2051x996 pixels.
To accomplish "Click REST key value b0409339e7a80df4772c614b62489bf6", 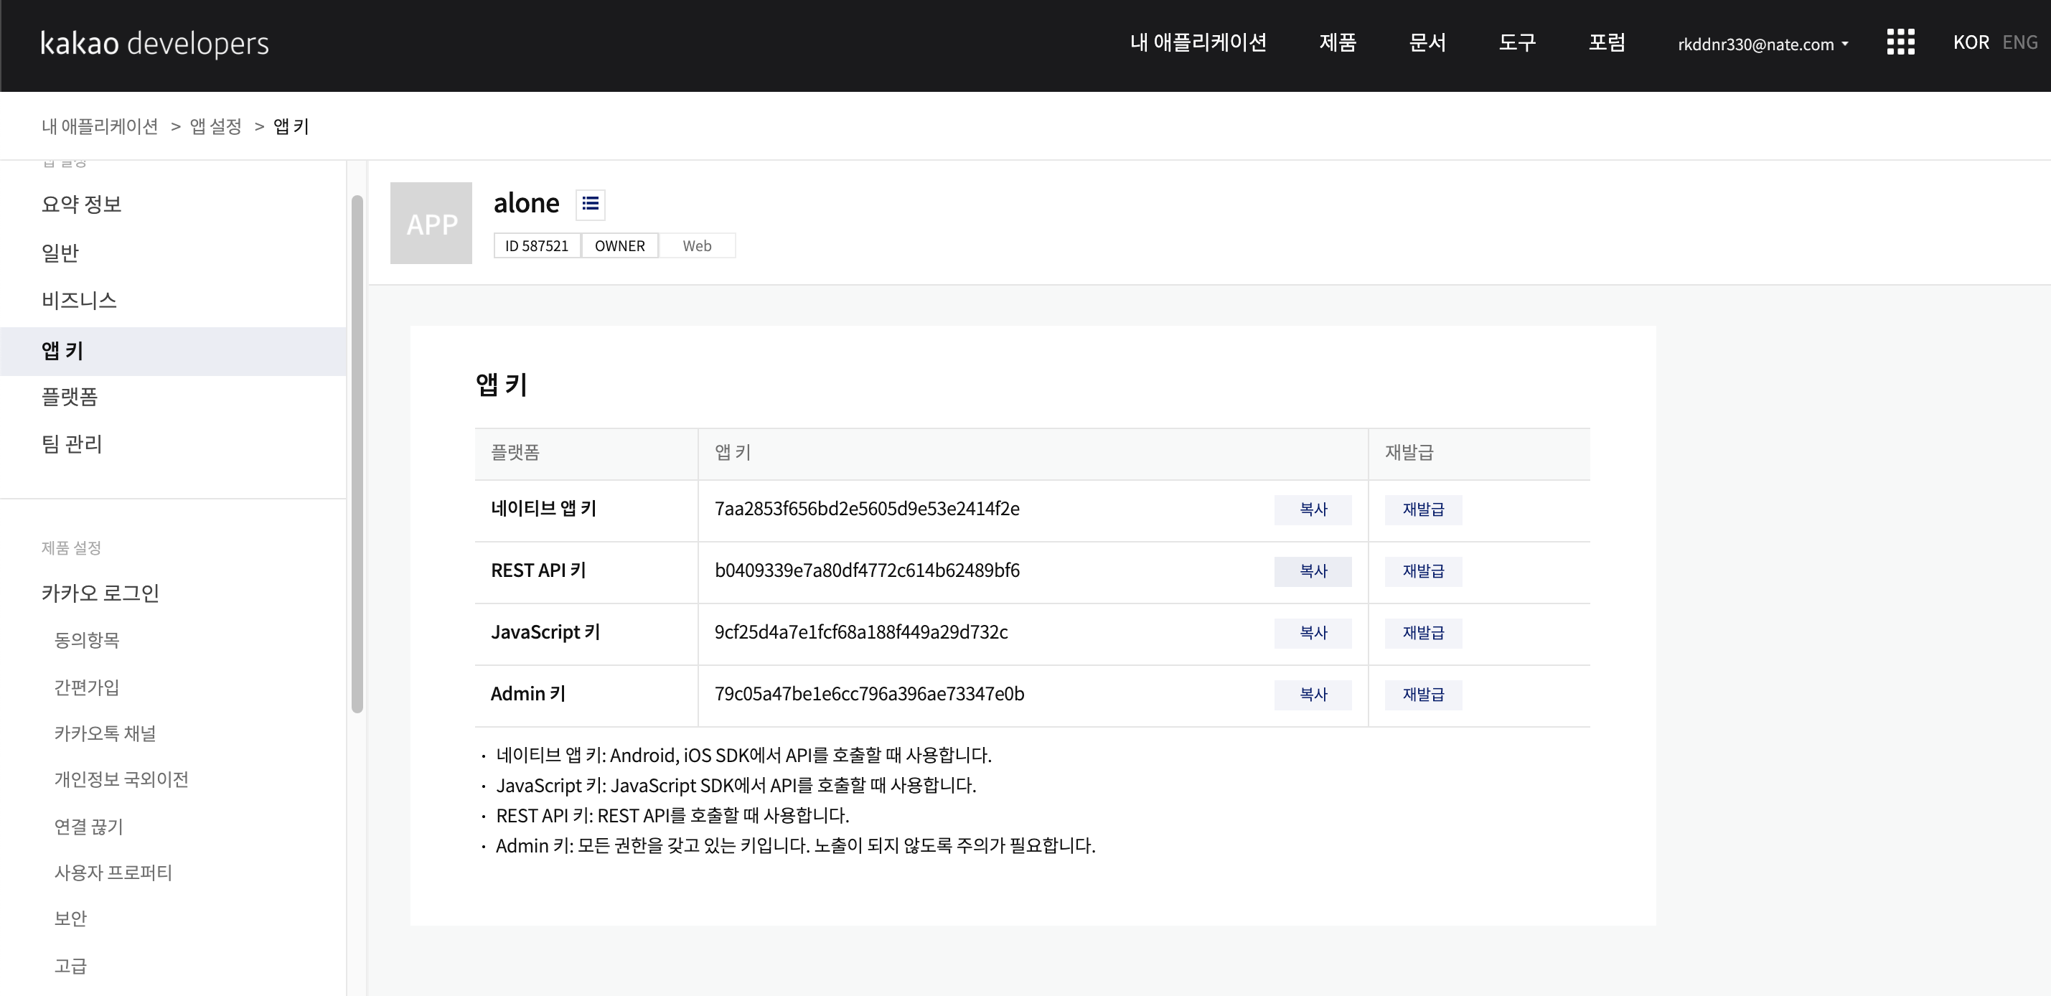I will [867, 571].
